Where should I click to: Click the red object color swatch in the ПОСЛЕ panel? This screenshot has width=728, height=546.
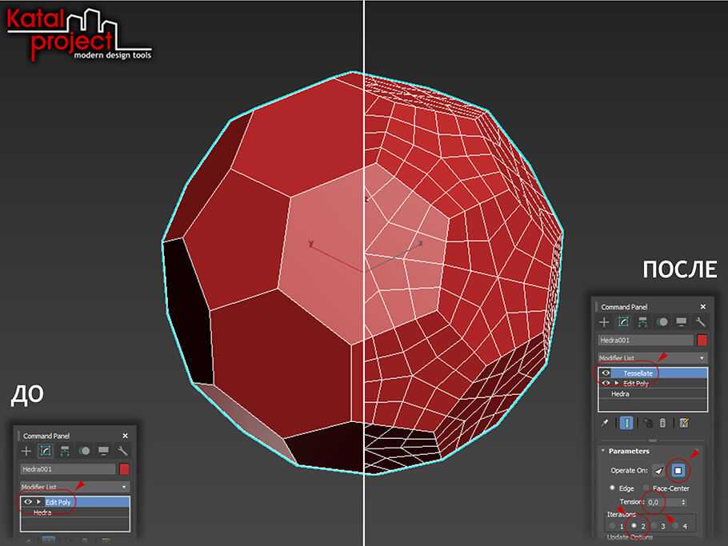click(x=702, y=340)
